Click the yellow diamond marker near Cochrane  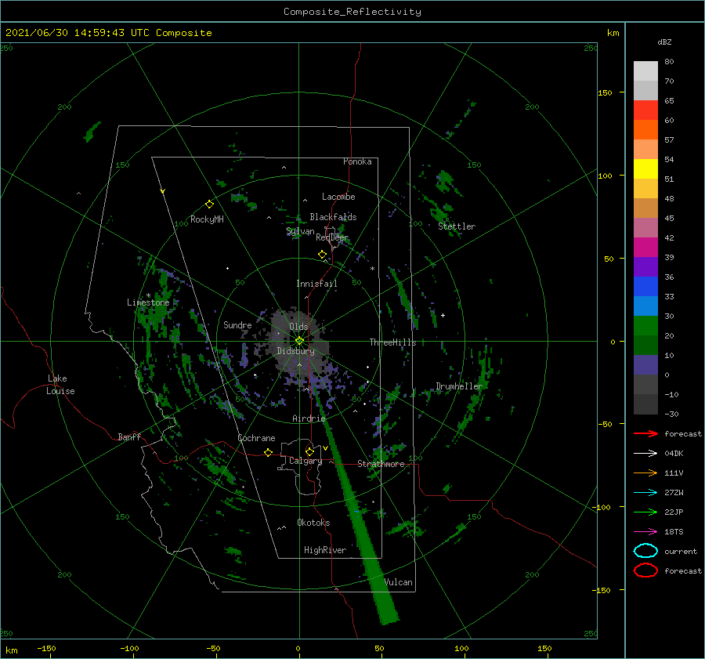[269, 452]
